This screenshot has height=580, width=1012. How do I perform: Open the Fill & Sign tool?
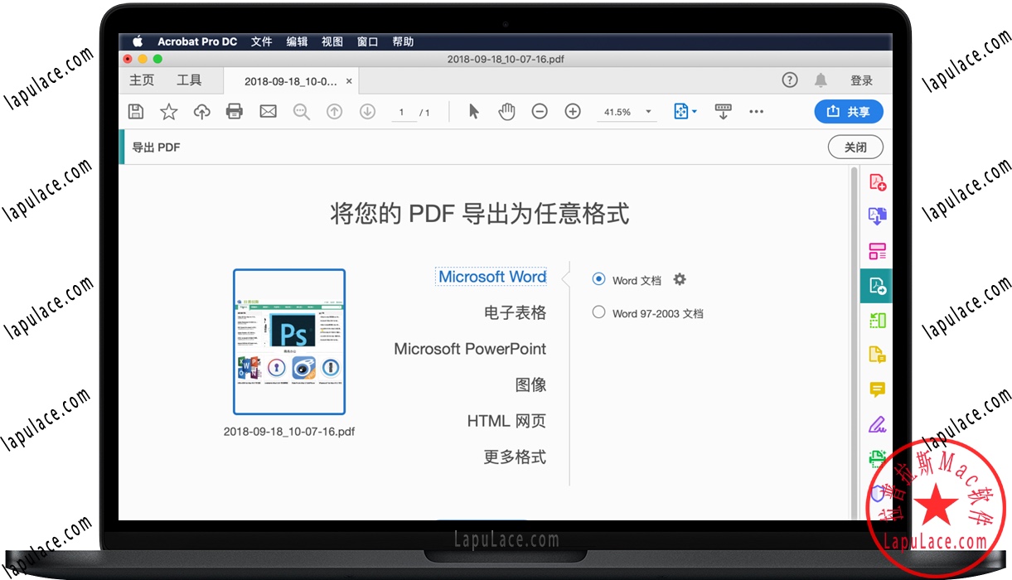879,424
